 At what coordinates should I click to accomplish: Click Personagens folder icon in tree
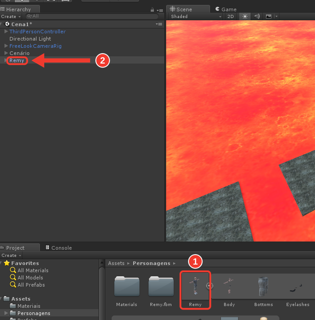(x=13, y=313)
